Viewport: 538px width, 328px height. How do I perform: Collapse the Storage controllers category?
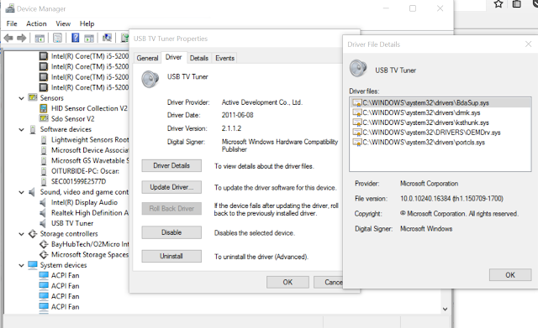point(21,234)
